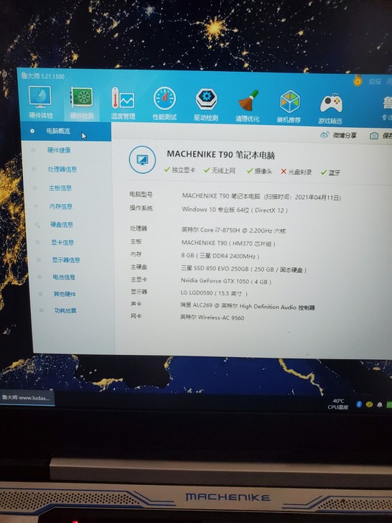Image resolution: width=392 pixels, height=523 pixels.
Task: Open the 硬件体检 hardware checkup icon
Action: coord(40,102)
